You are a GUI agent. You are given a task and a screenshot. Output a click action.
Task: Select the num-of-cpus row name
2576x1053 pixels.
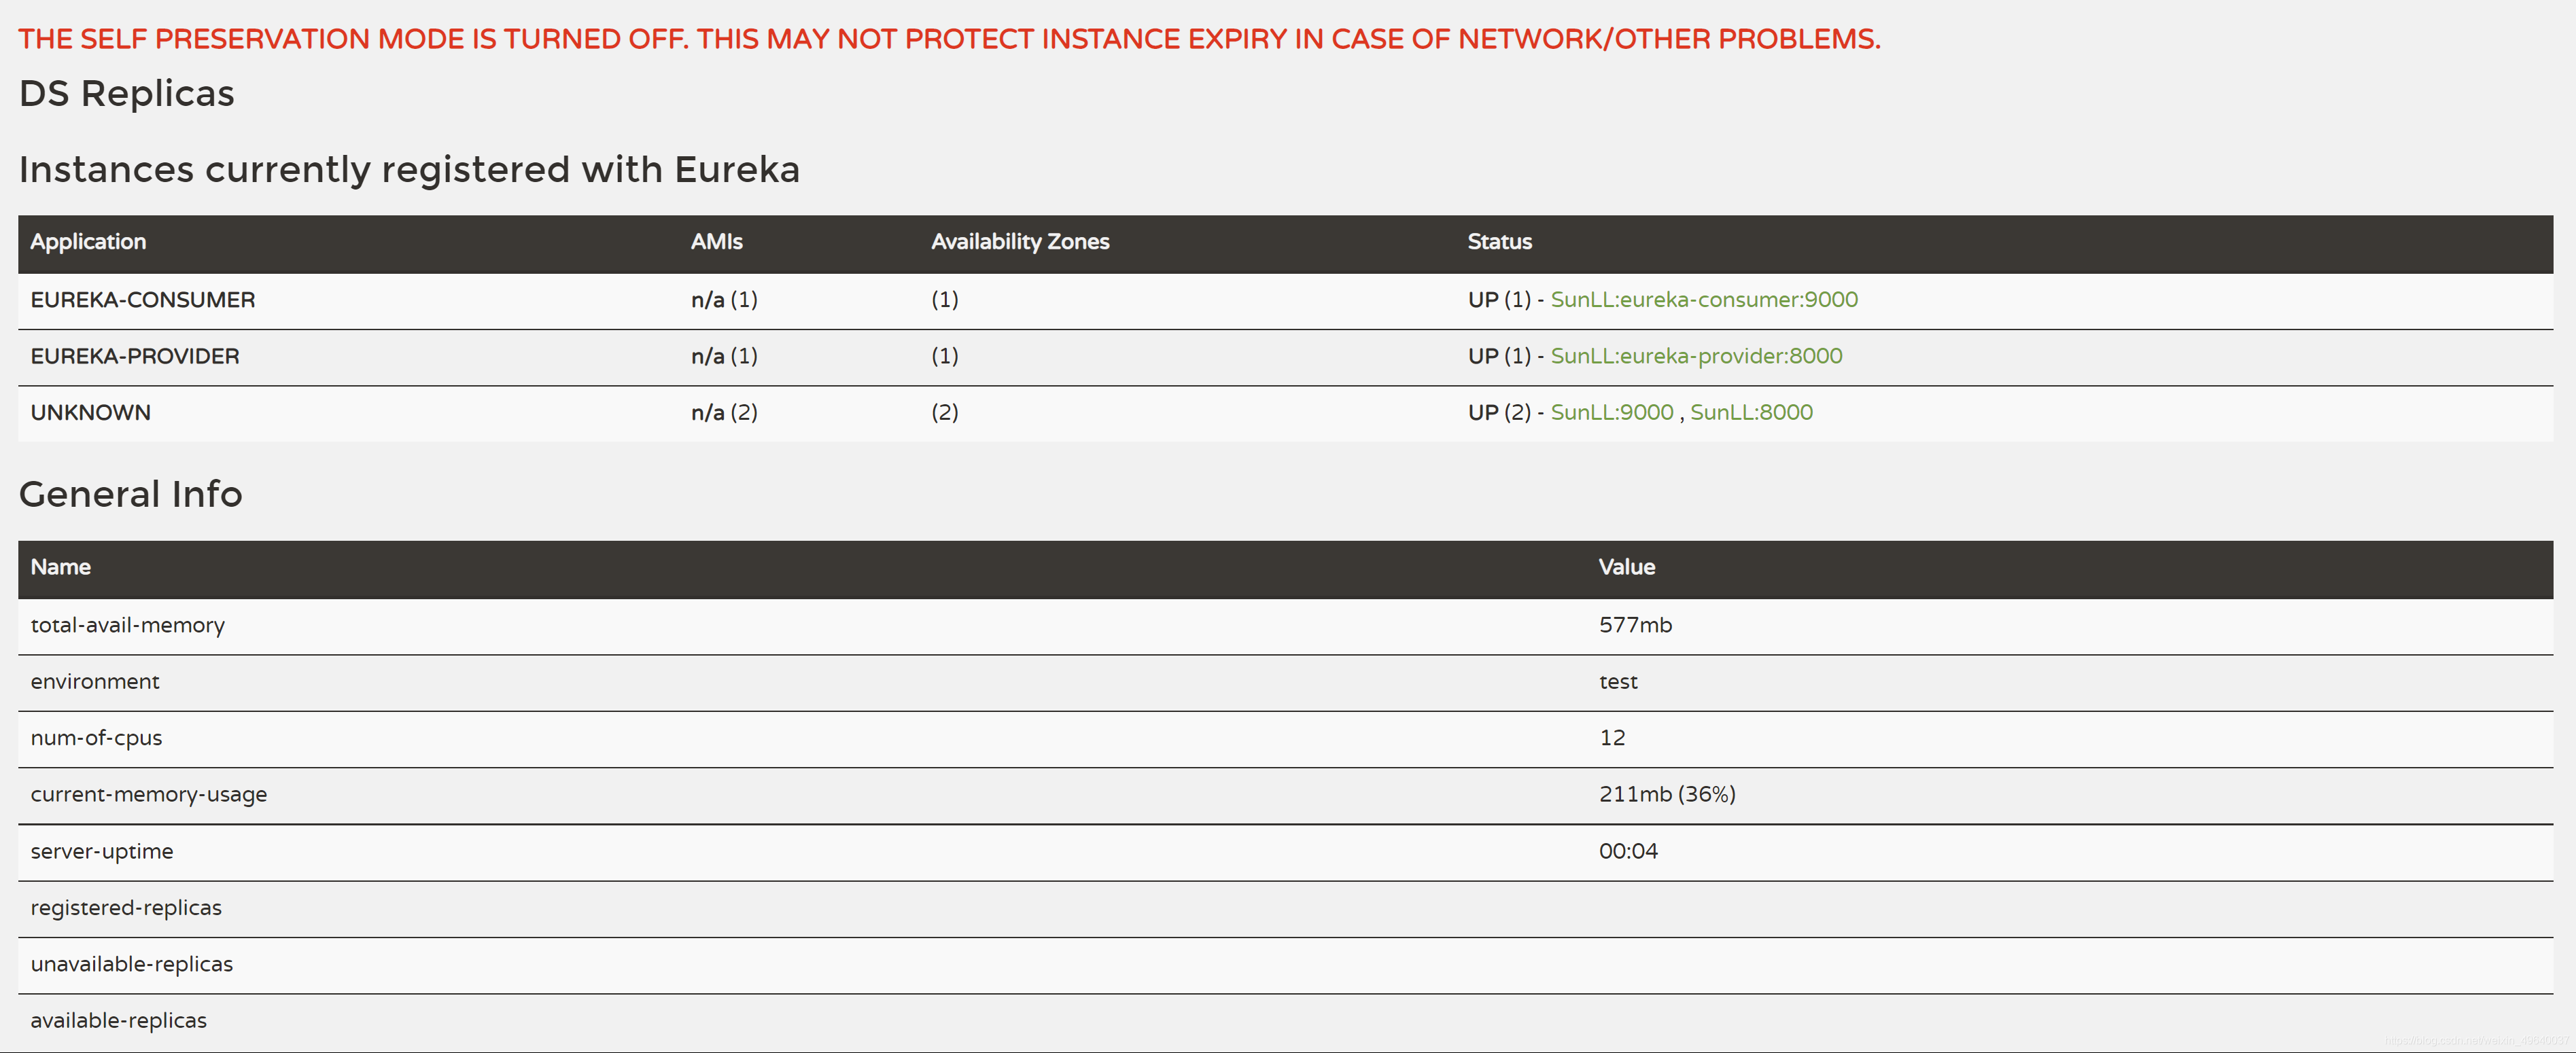[96, 738]
